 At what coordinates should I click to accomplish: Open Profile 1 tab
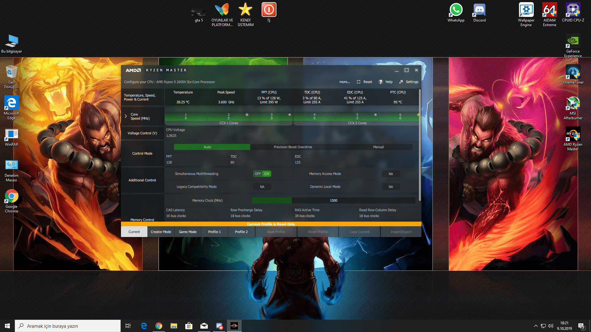(214, 232)
